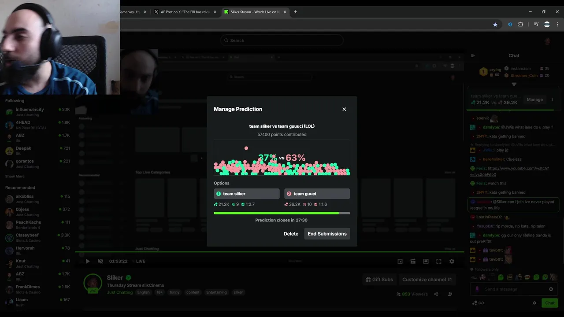Select the team sliker option

pos(247,194)
